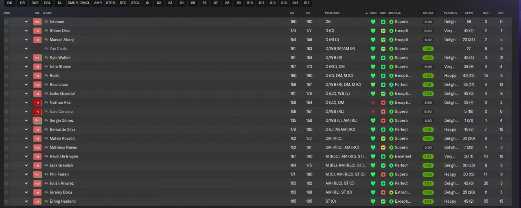This screenshot has width=521, height=208.
Task: Click Nathan Aké's red condition icon
Action: (373, 103)
